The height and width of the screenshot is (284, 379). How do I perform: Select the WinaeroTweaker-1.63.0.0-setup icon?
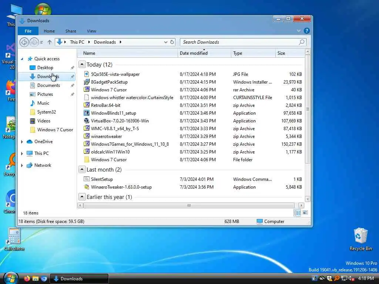click(87, 187)
